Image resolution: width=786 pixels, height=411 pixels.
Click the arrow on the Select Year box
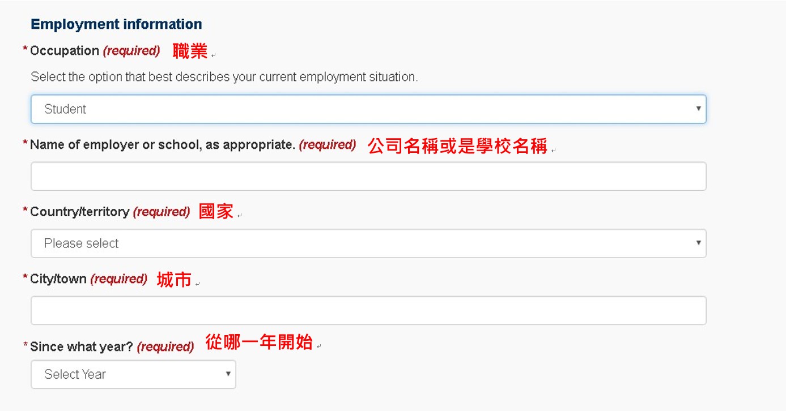[228, 374]
